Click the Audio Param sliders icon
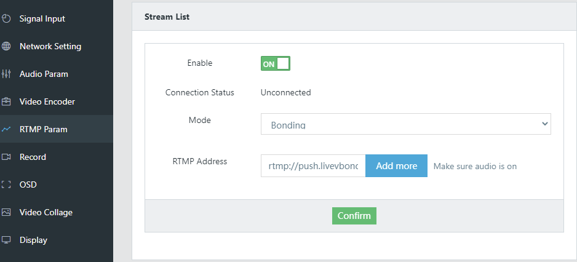The width and height of the screenshot is (577, 262). tap(7, 74)
